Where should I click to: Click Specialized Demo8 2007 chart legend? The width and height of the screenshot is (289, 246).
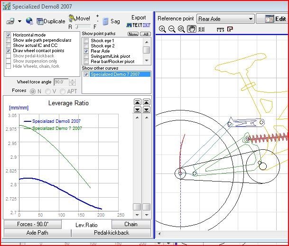52,121
